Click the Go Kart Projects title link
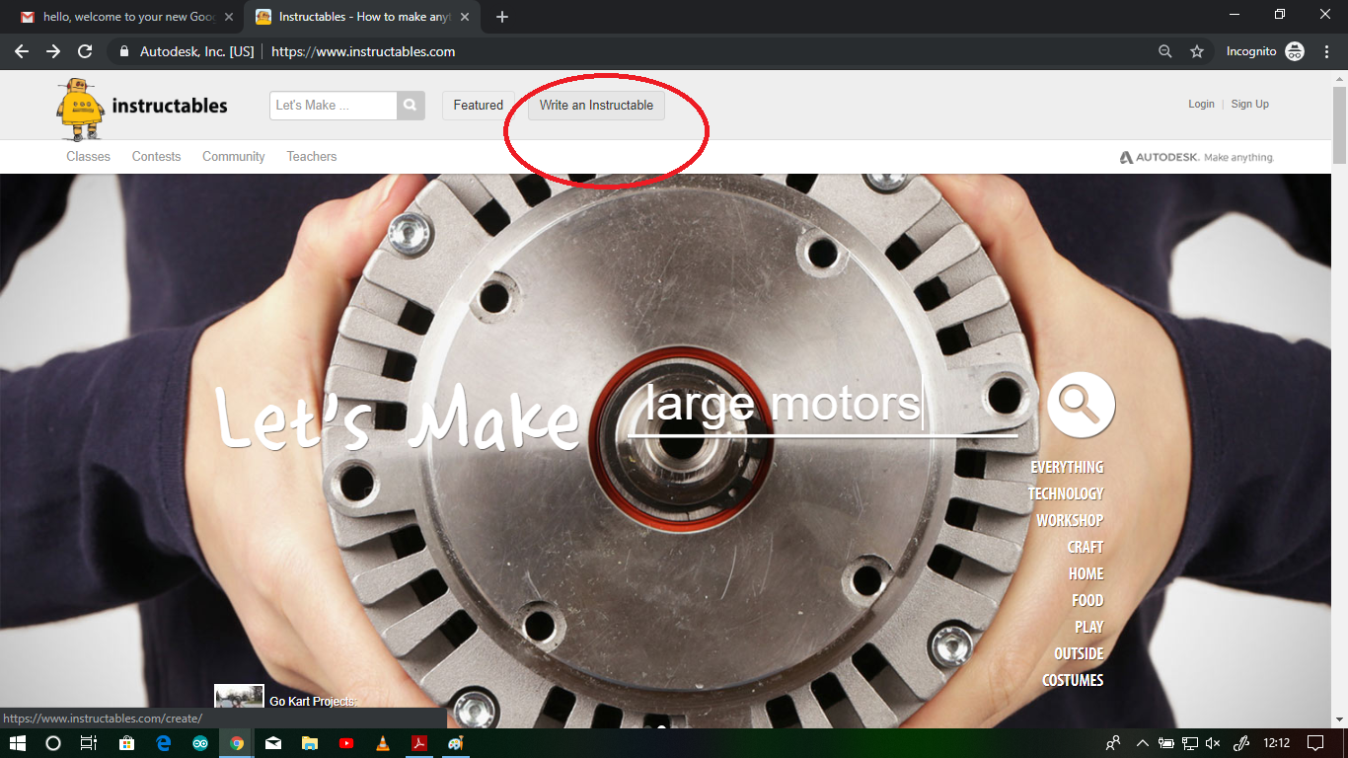1348x758 pixels. 314,701
